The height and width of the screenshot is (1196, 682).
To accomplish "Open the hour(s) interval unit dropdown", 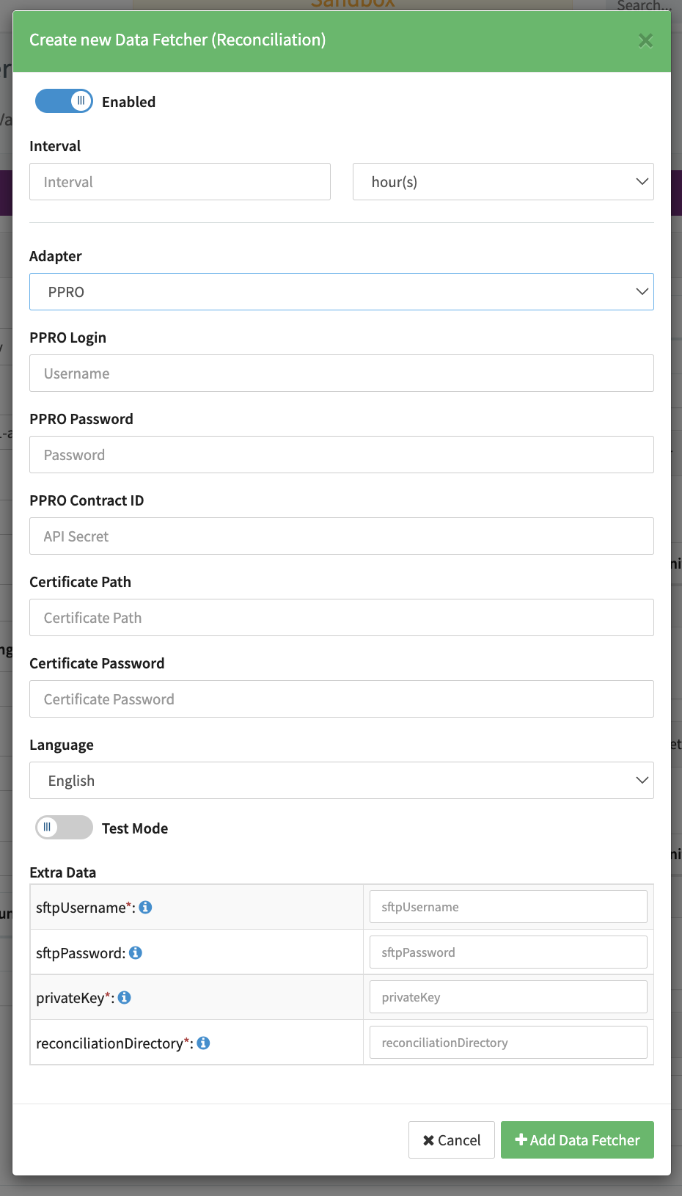I will [x=503, y=182].
